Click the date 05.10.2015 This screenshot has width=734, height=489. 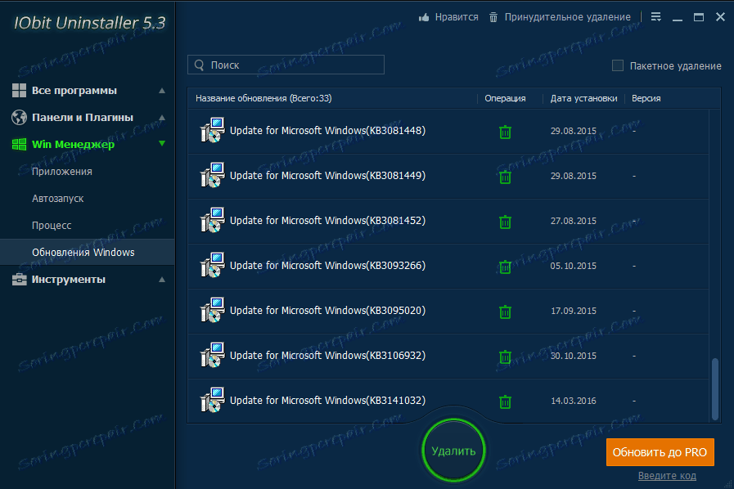pyautogui.click(x=574, y=266)
